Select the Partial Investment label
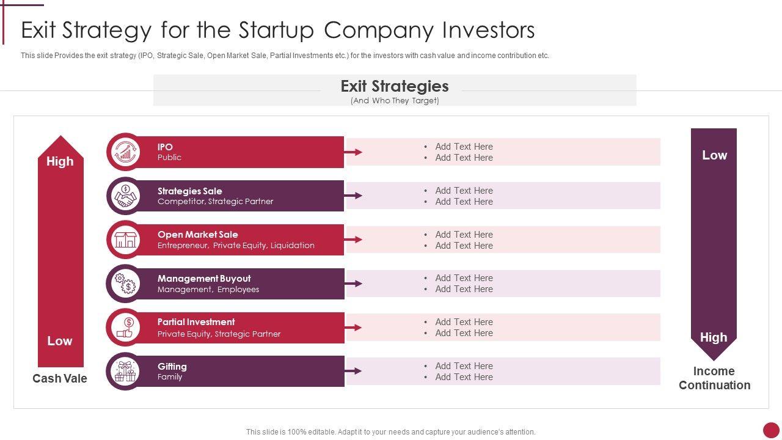Screen dimensions: 782x440 [x=196, y=322]
